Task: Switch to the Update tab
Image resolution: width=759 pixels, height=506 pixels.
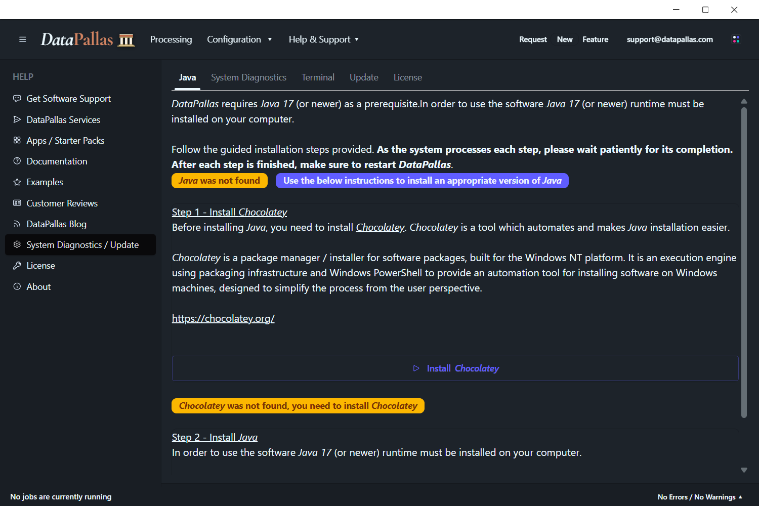Action: (x=364, y=77)
